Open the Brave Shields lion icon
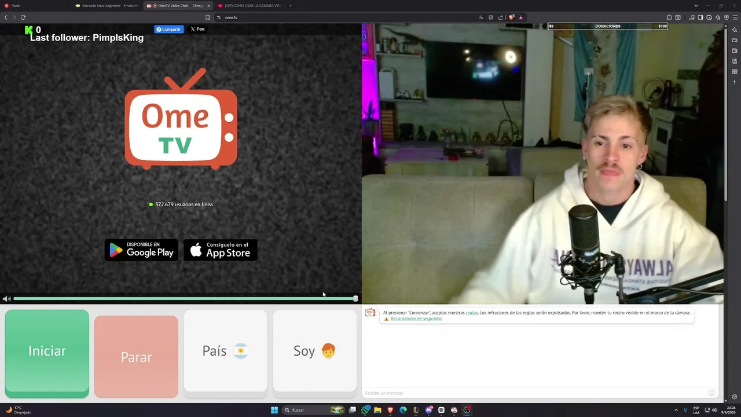This screenshot has height=417, width=741. pos(512,17)
